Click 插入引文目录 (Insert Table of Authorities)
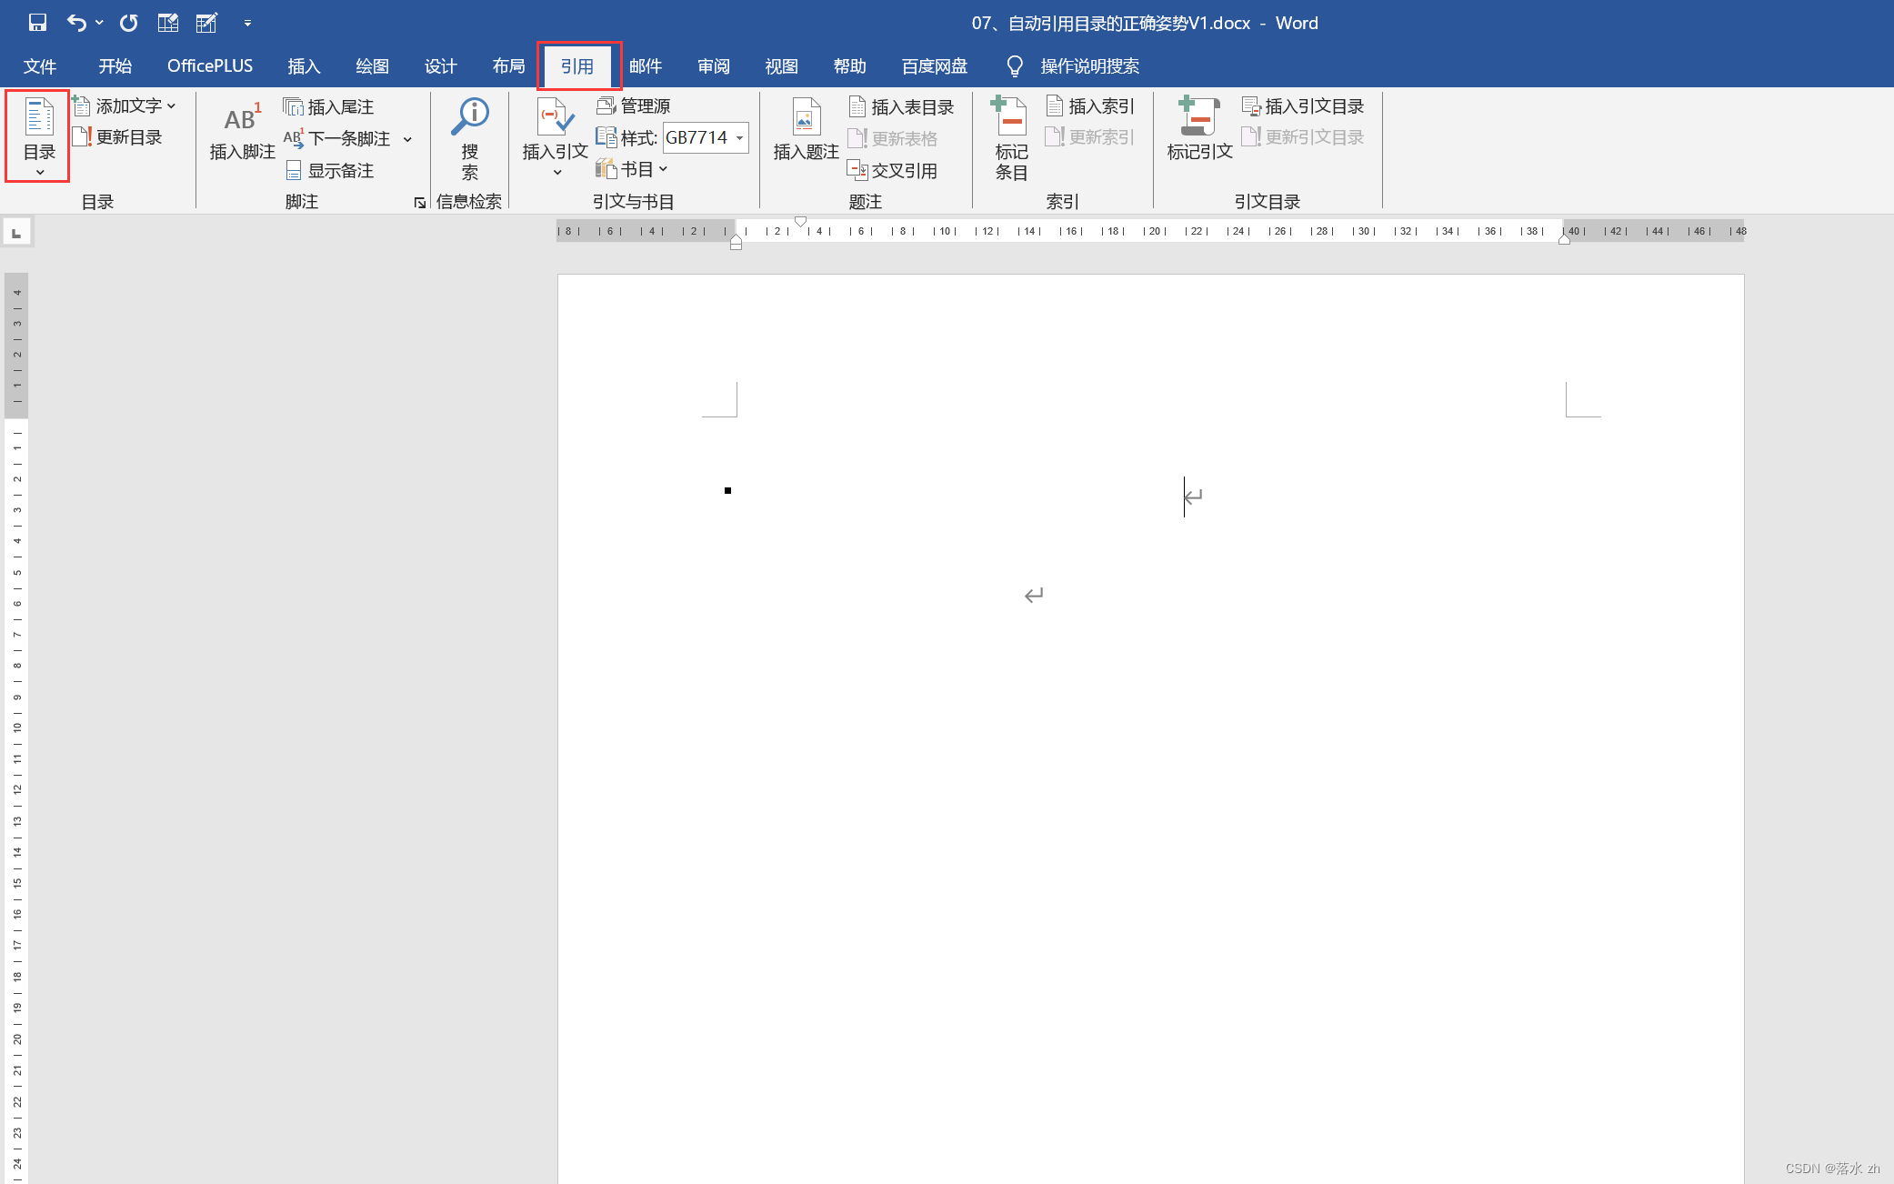Viewport: 1894px width, 1184px height. click(x=1303, y=106)
